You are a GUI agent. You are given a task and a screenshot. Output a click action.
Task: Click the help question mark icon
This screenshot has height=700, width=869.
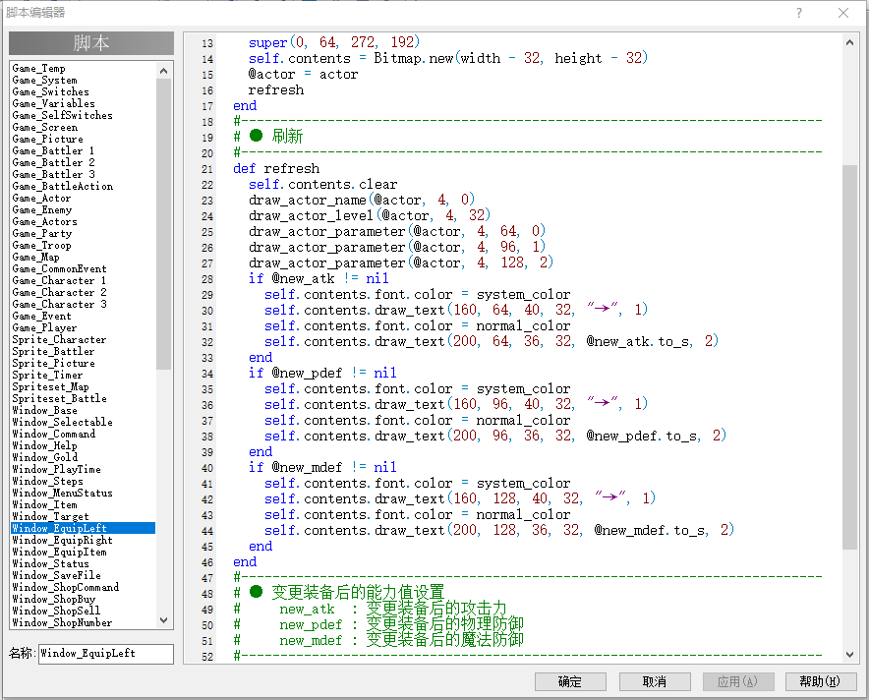(x=798, y=13)
